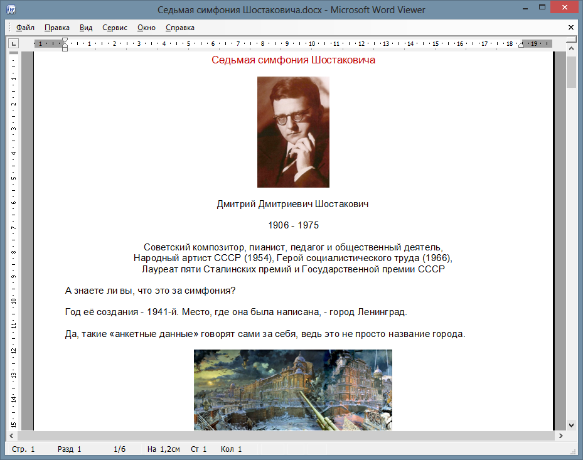583x460 pixels.
Task: Click the scroll down arrow on vertical scrollbar
Action: pos(571,425)
